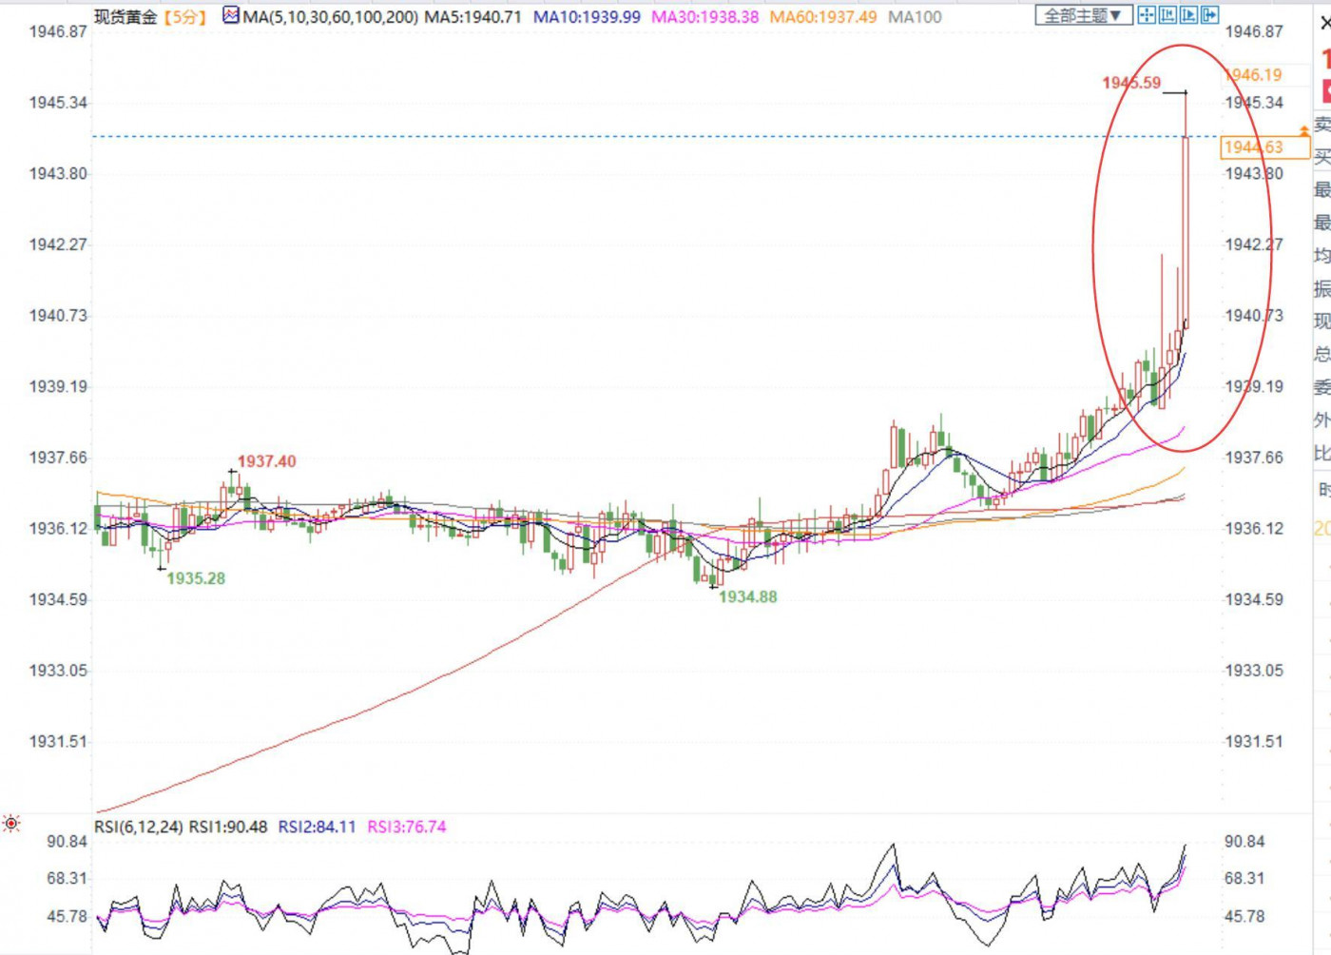Click the 1934.88 low price marker
The height and width of the screenshot is (955, 1331).
(x=747, y=597)
